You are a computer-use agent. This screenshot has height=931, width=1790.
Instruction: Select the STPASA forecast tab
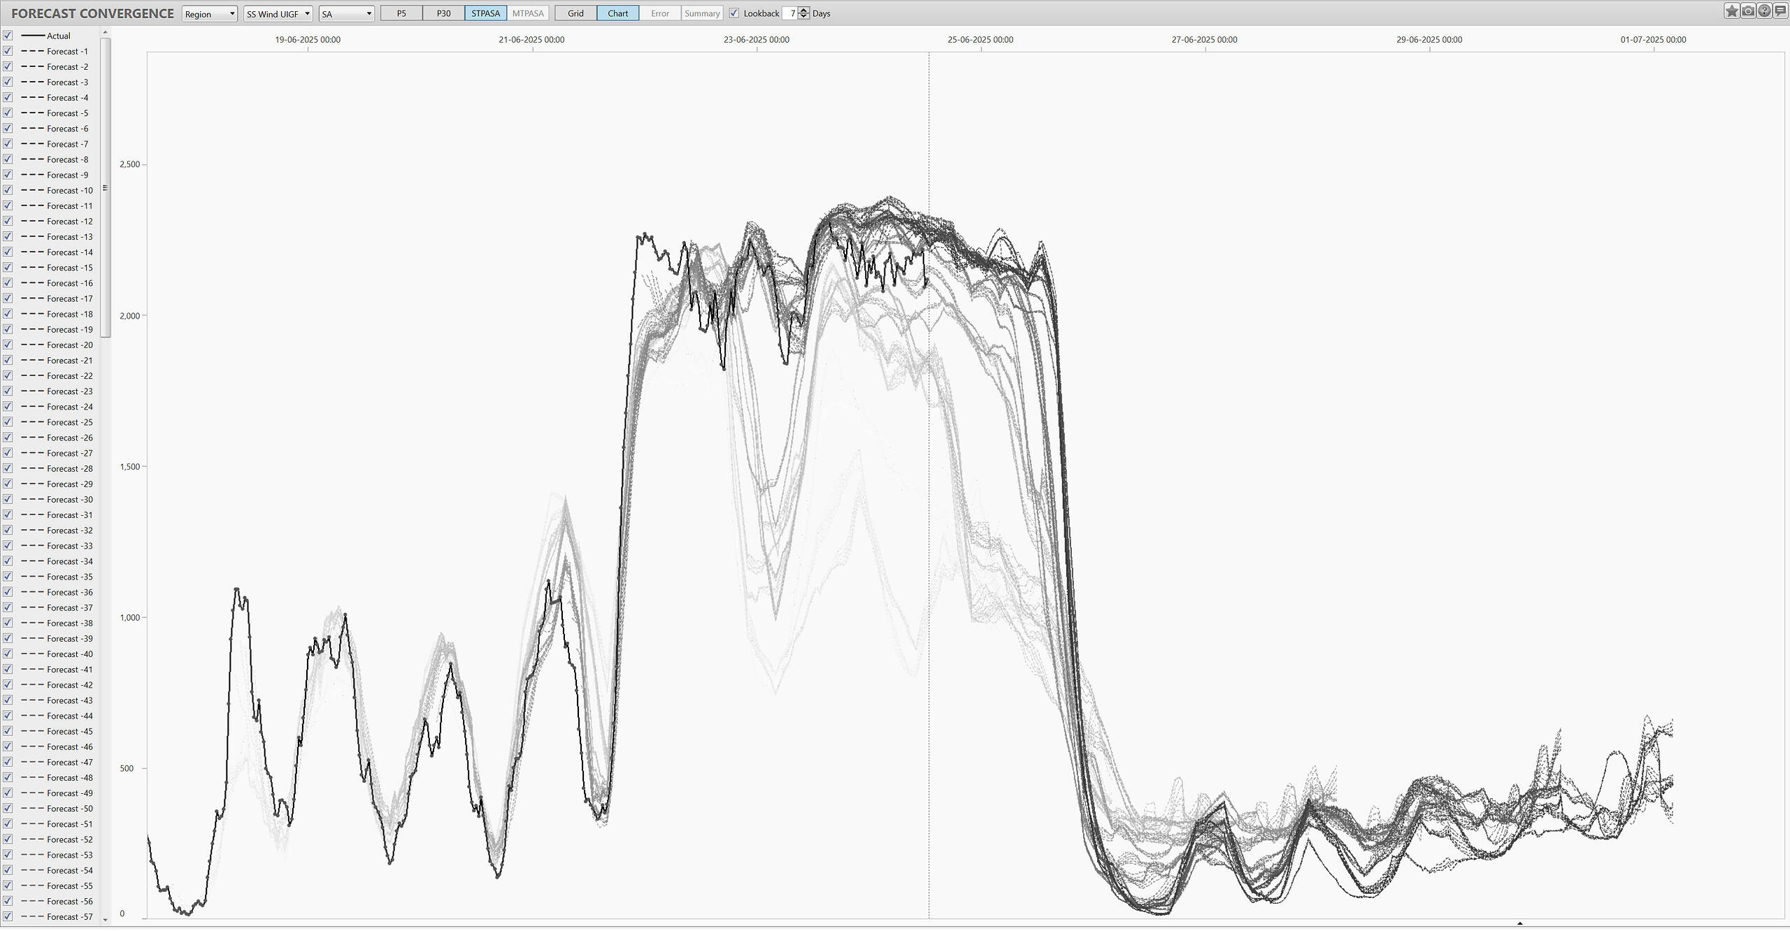485,13
